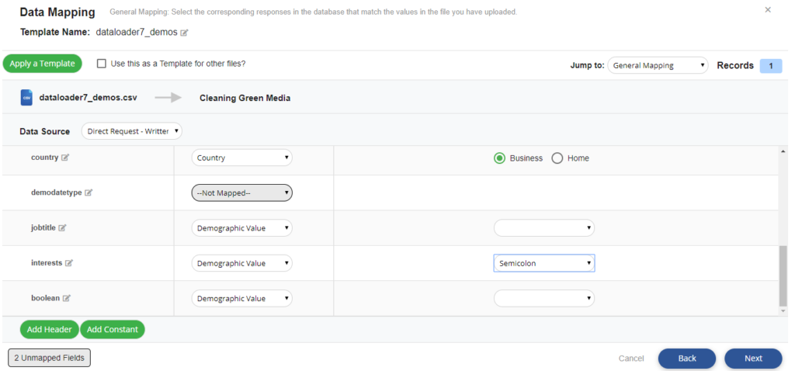Open the Jump to General Mapping dropdown
The height and width of the screenshot is (371, 795).
[658, 66]
